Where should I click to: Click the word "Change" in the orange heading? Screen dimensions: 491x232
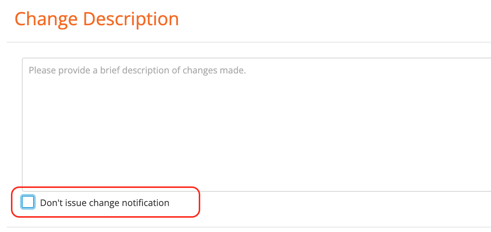46,19
